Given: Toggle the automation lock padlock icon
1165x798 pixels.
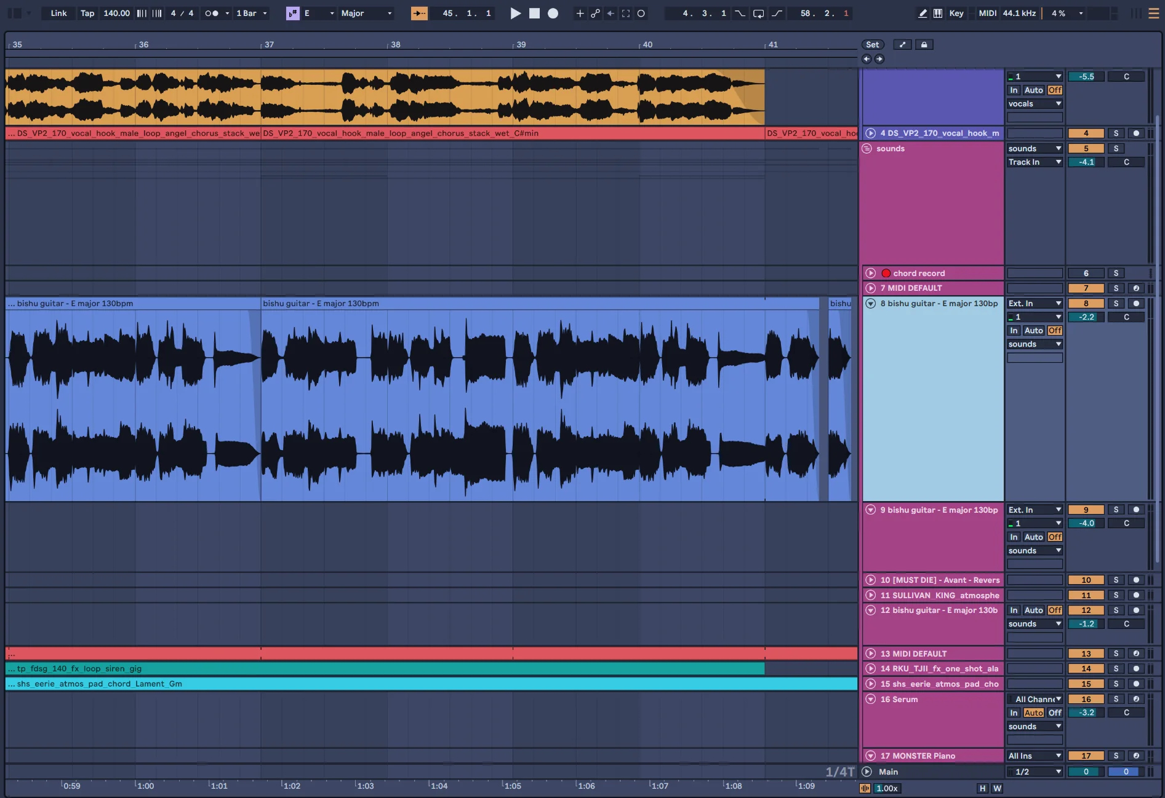Looking at the screenshot, I should (x=924, y=44).
